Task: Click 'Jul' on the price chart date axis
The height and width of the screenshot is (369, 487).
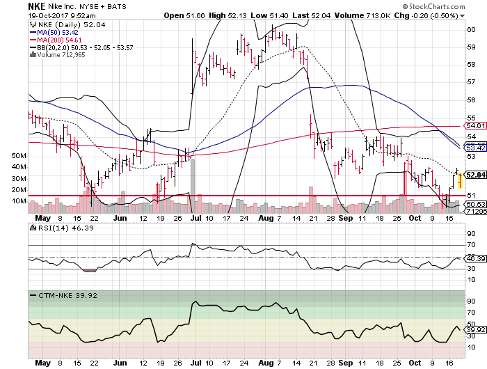Action: pyautogui.click(x=196, y=218)
